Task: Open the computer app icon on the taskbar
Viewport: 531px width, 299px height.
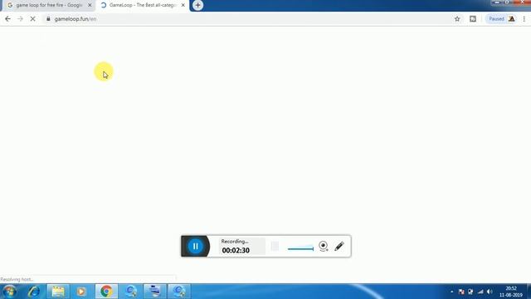Action: tap(155, 292)
